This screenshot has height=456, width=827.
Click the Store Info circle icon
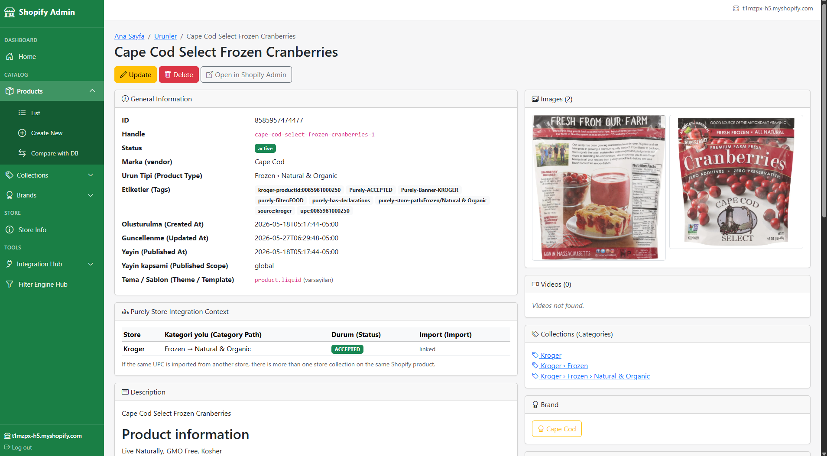click(x=10, y=230)
